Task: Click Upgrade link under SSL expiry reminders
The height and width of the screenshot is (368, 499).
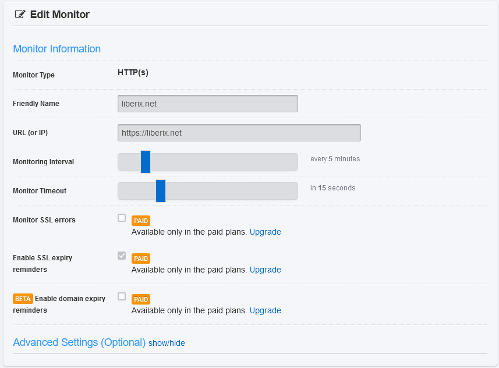Action: pyautogui.click(x=265, y=270)
